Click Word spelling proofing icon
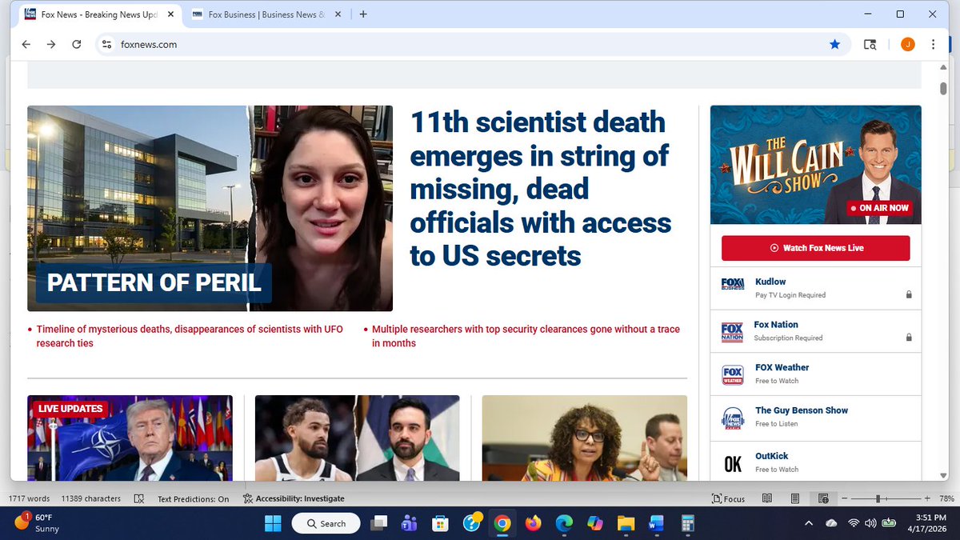Screen dimensions: 960x540 pos(139,498)
